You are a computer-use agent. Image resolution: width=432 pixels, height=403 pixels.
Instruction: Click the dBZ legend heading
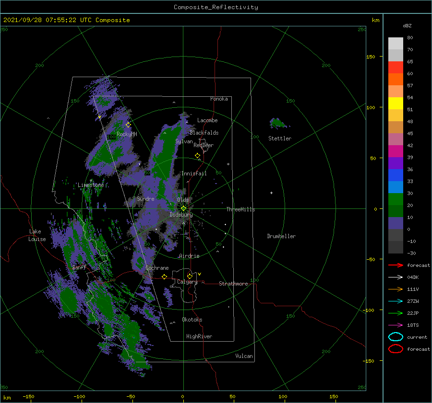coord(407,25)
